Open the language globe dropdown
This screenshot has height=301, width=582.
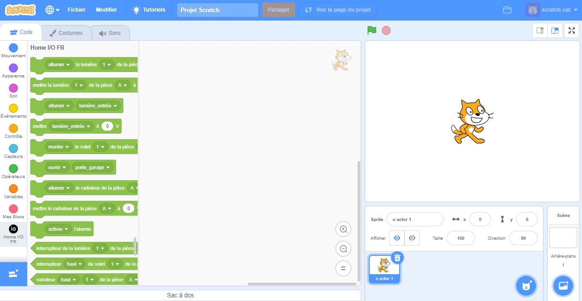52,10
